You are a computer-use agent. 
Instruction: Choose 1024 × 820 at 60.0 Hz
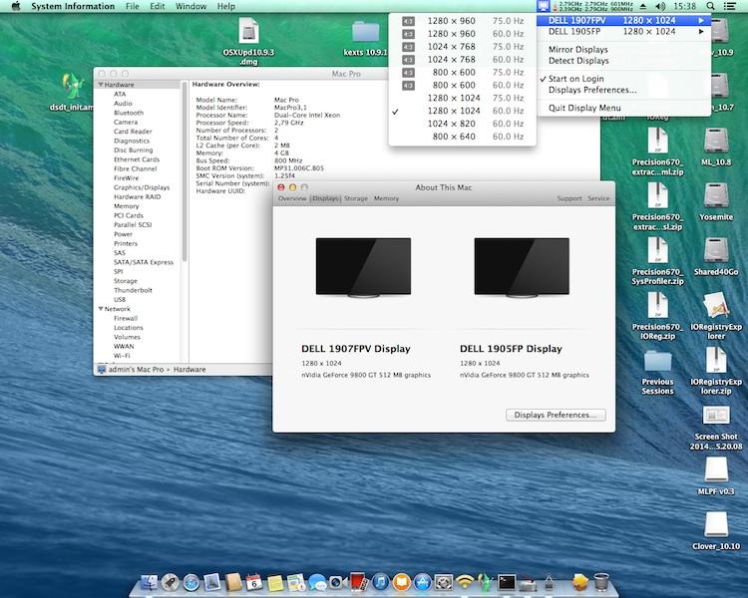pyautogui.click(x=462, y=124)
